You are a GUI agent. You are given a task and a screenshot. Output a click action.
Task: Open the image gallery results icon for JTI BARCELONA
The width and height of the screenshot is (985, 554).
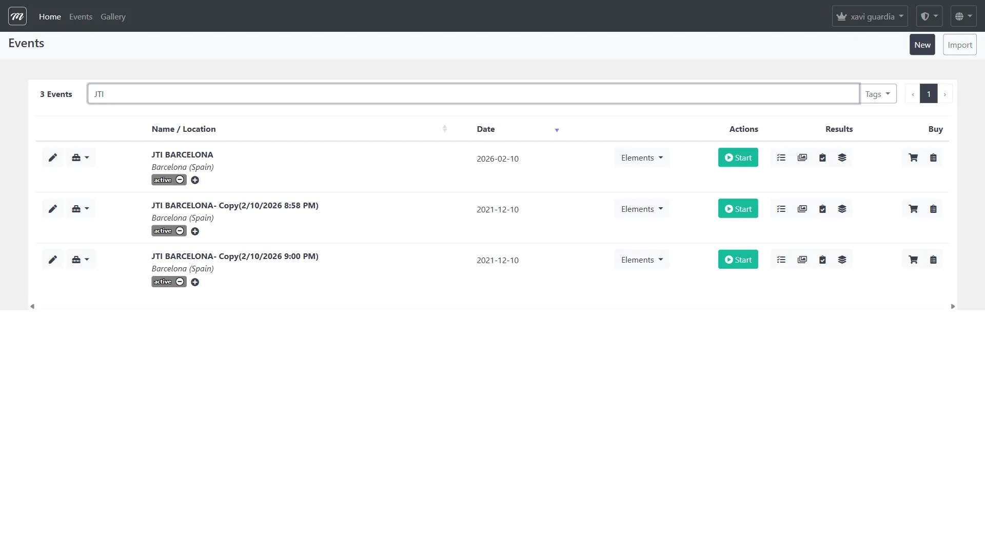point(802,157)
